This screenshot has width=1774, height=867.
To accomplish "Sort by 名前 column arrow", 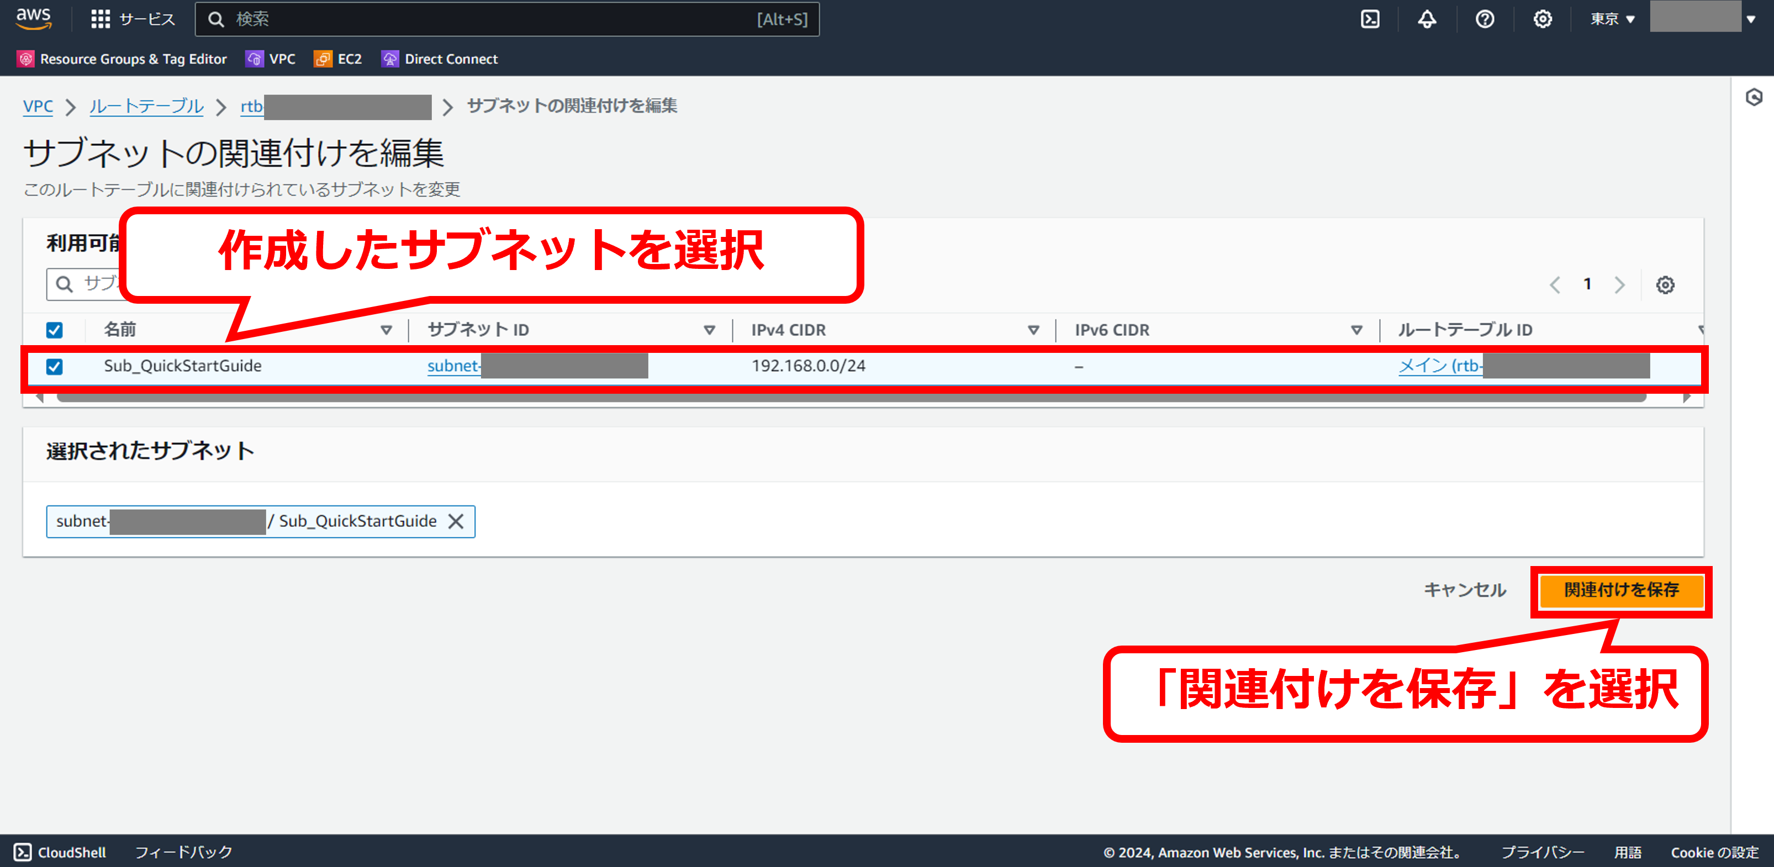I will click(387, 330).
